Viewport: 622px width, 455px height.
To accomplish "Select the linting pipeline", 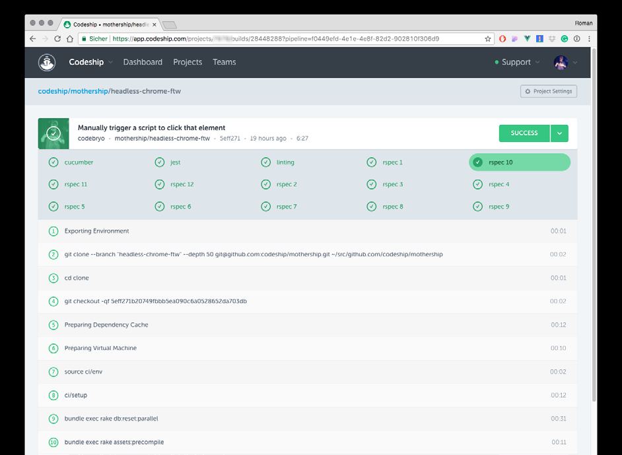I will coord(278,162).
